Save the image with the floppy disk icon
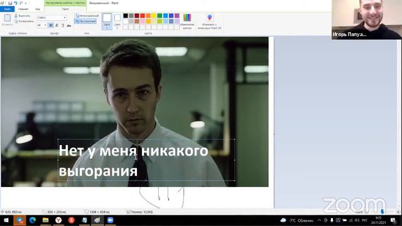Viewport: 402px width, 226px height. 10,3
